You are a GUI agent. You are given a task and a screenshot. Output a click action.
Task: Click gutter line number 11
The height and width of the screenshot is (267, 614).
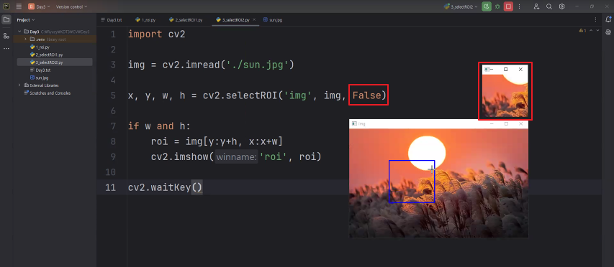(x=110, y=187)
